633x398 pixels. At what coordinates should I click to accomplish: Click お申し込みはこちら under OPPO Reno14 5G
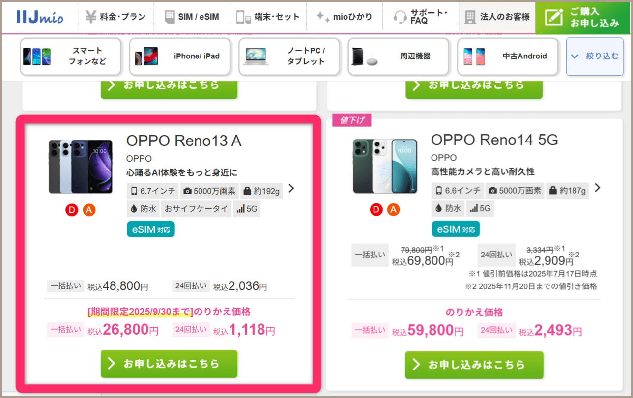tap(474, 365)
